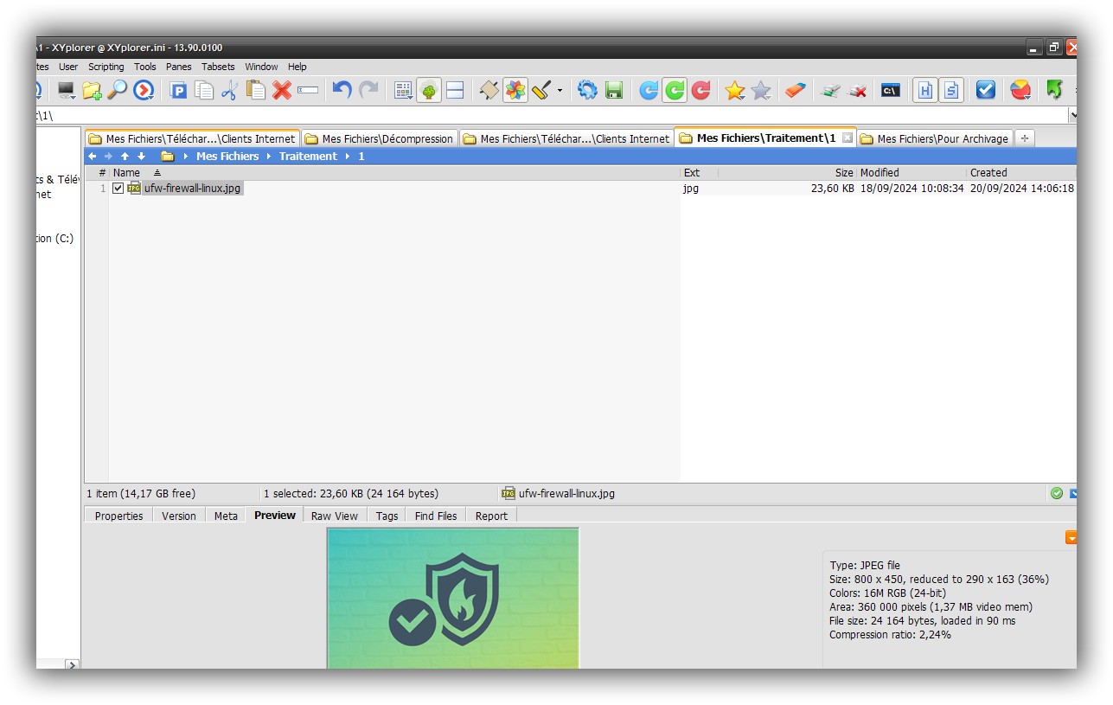1113x705 pixels.
Task: Expand the address bar dropdown
Action: point(1072,115)
